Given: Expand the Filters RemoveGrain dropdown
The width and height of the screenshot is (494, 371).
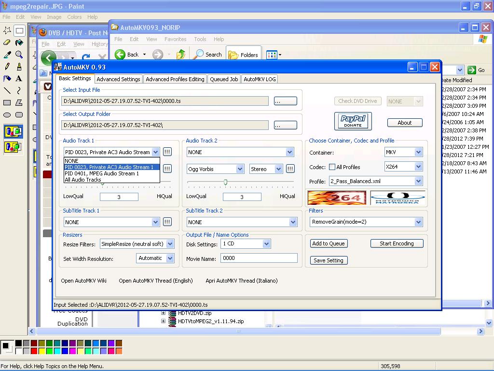Looking at the screenshot, I should (418, 222).
